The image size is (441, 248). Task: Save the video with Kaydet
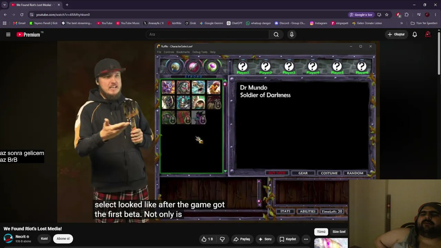(288, 239)
